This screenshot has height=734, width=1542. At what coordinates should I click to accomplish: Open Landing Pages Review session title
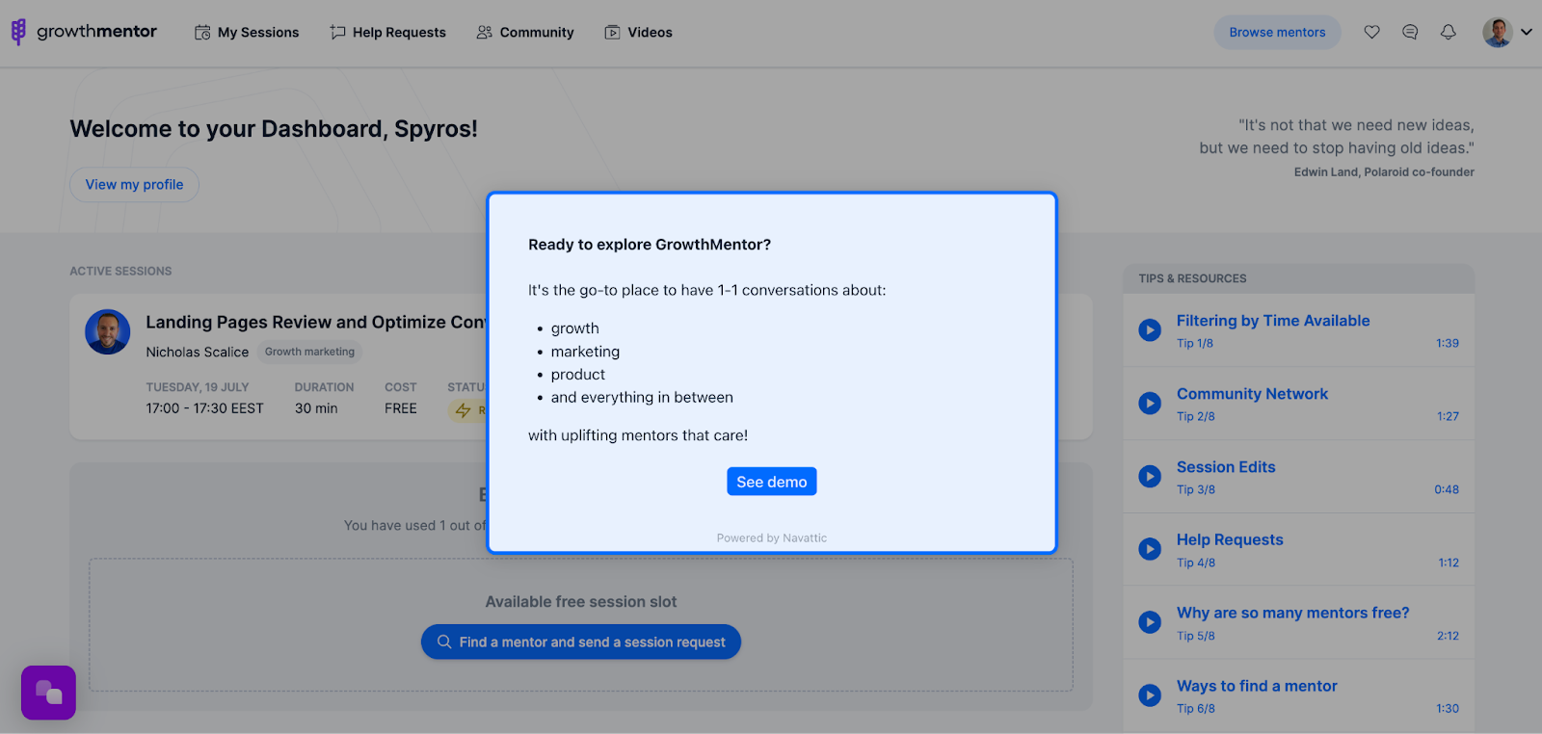316,323
